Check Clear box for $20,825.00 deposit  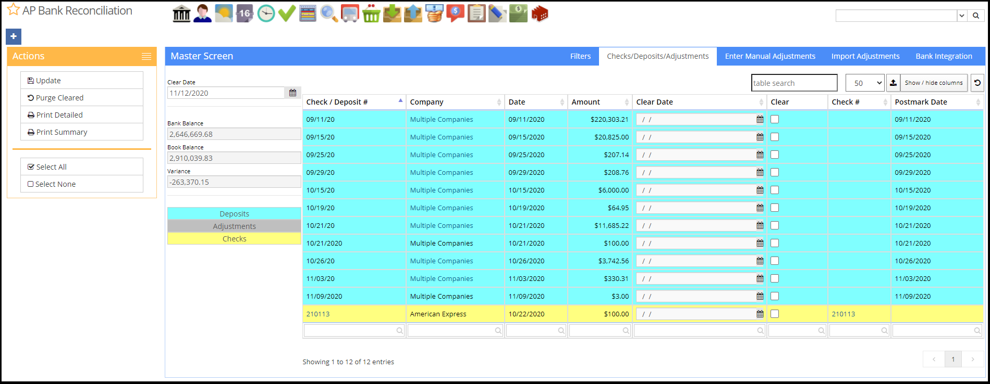[x=775, y=137]
